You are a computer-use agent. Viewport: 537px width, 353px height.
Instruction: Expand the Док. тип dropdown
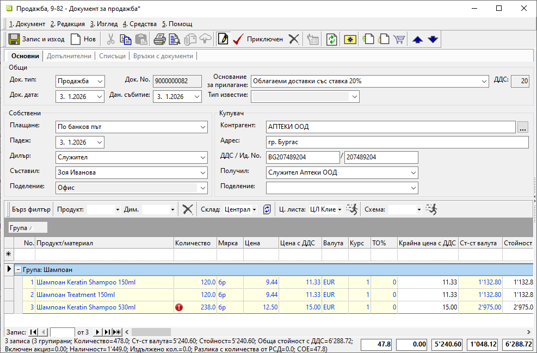tap(99, 81)
